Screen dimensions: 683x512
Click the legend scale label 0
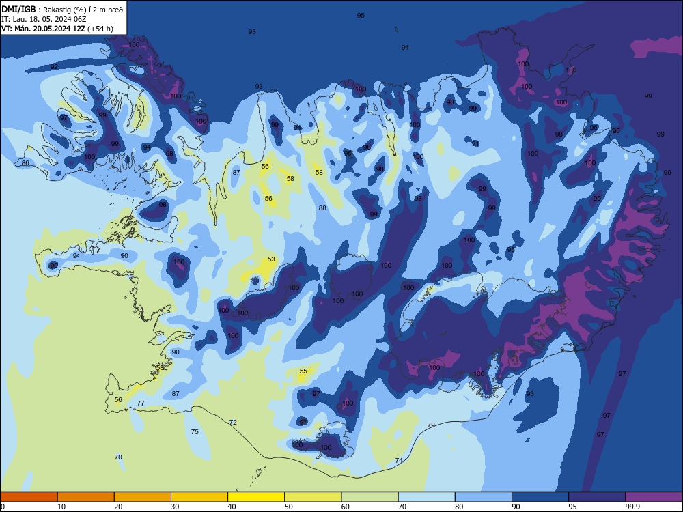(3, 507)
